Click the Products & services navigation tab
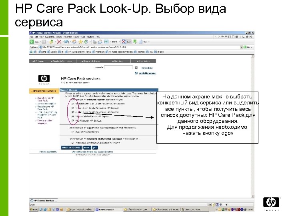 (62, 61)
